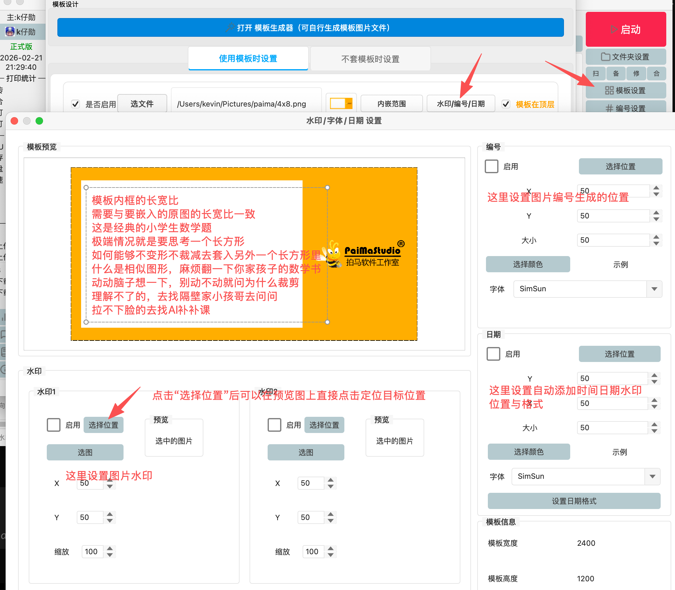Toggle 模板在顶层 checkbox
Image resolution: width=675 pixels, height=590 pixels.
(506, 104)
